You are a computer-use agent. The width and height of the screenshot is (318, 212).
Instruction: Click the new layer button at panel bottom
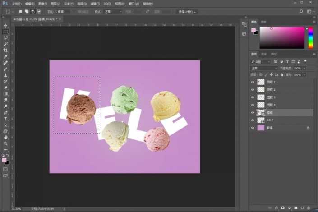click(x=301, y=208)
